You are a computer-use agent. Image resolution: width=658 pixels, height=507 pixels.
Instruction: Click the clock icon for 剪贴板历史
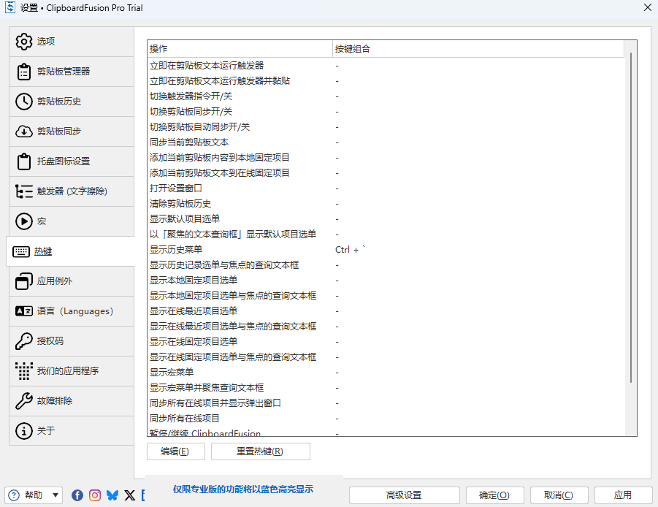(x=24, y=102)
